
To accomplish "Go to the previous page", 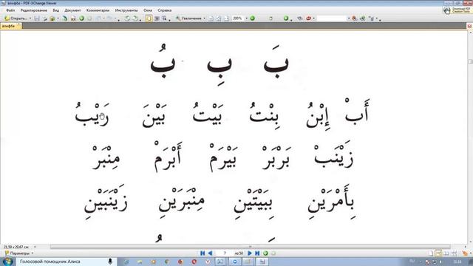I will (210, 253).
